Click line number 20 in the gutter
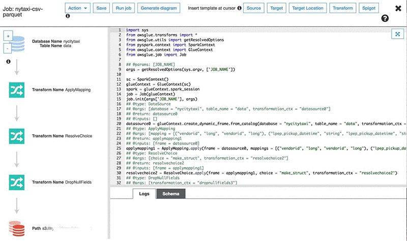407x241 pixels. pos(119,124)
